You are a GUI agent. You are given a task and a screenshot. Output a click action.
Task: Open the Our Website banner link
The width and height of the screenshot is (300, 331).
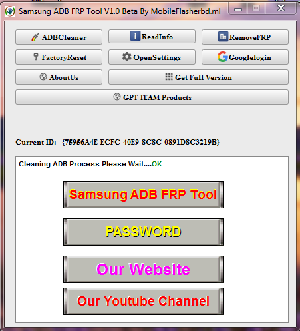143,269
